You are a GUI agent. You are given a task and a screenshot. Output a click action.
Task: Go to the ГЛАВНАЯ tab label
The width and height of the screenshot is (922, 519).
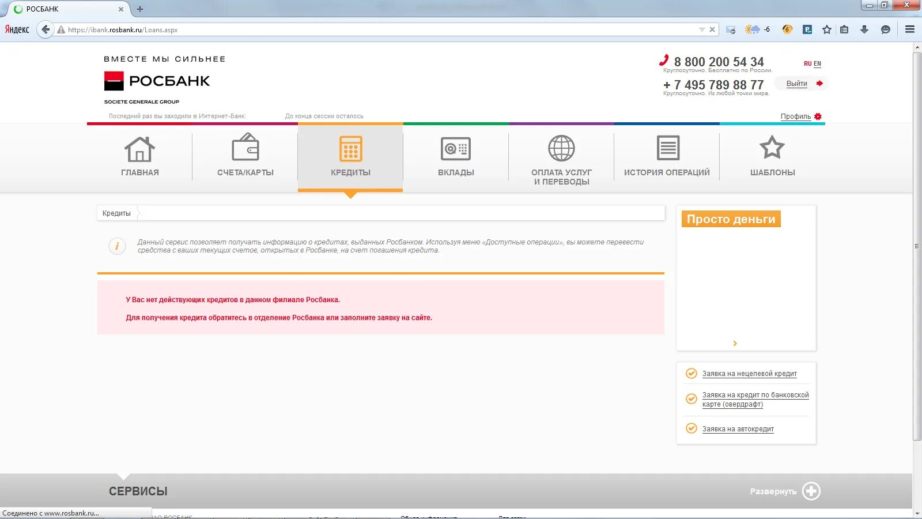(140, 172)
